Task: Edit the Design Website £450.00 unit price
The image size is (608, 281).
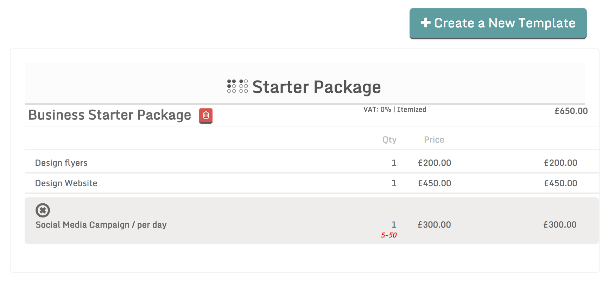Action: (434, 183)
